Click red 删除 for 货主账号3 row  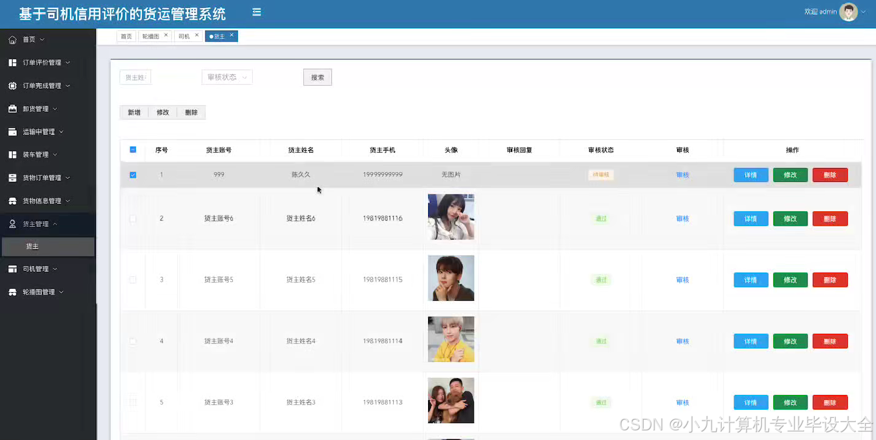(x=830, y=402)
